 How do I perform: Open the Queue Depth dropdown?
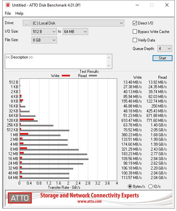click(165, 49)
